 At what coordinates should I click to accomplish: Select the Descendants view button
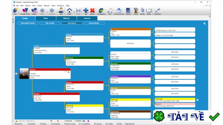(94, 23)
